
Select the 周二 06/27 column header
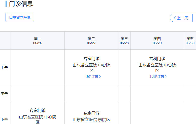[91, 41]
